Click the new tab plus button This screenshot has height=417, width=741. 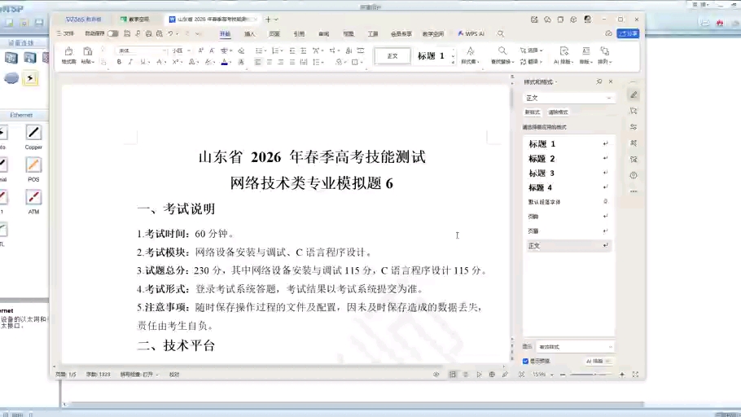pyautogui.click(x=268, y=20)
